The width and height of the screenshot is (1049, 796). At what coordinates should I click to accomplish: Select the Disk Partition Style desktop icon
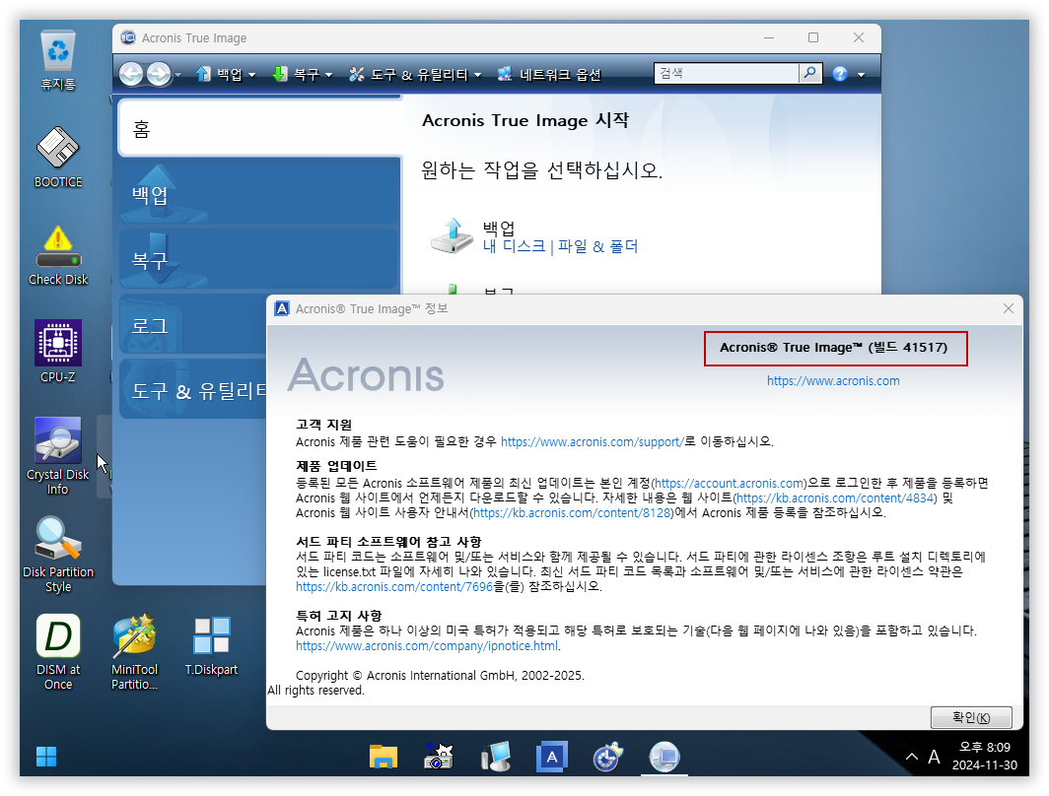pos(58,554)
